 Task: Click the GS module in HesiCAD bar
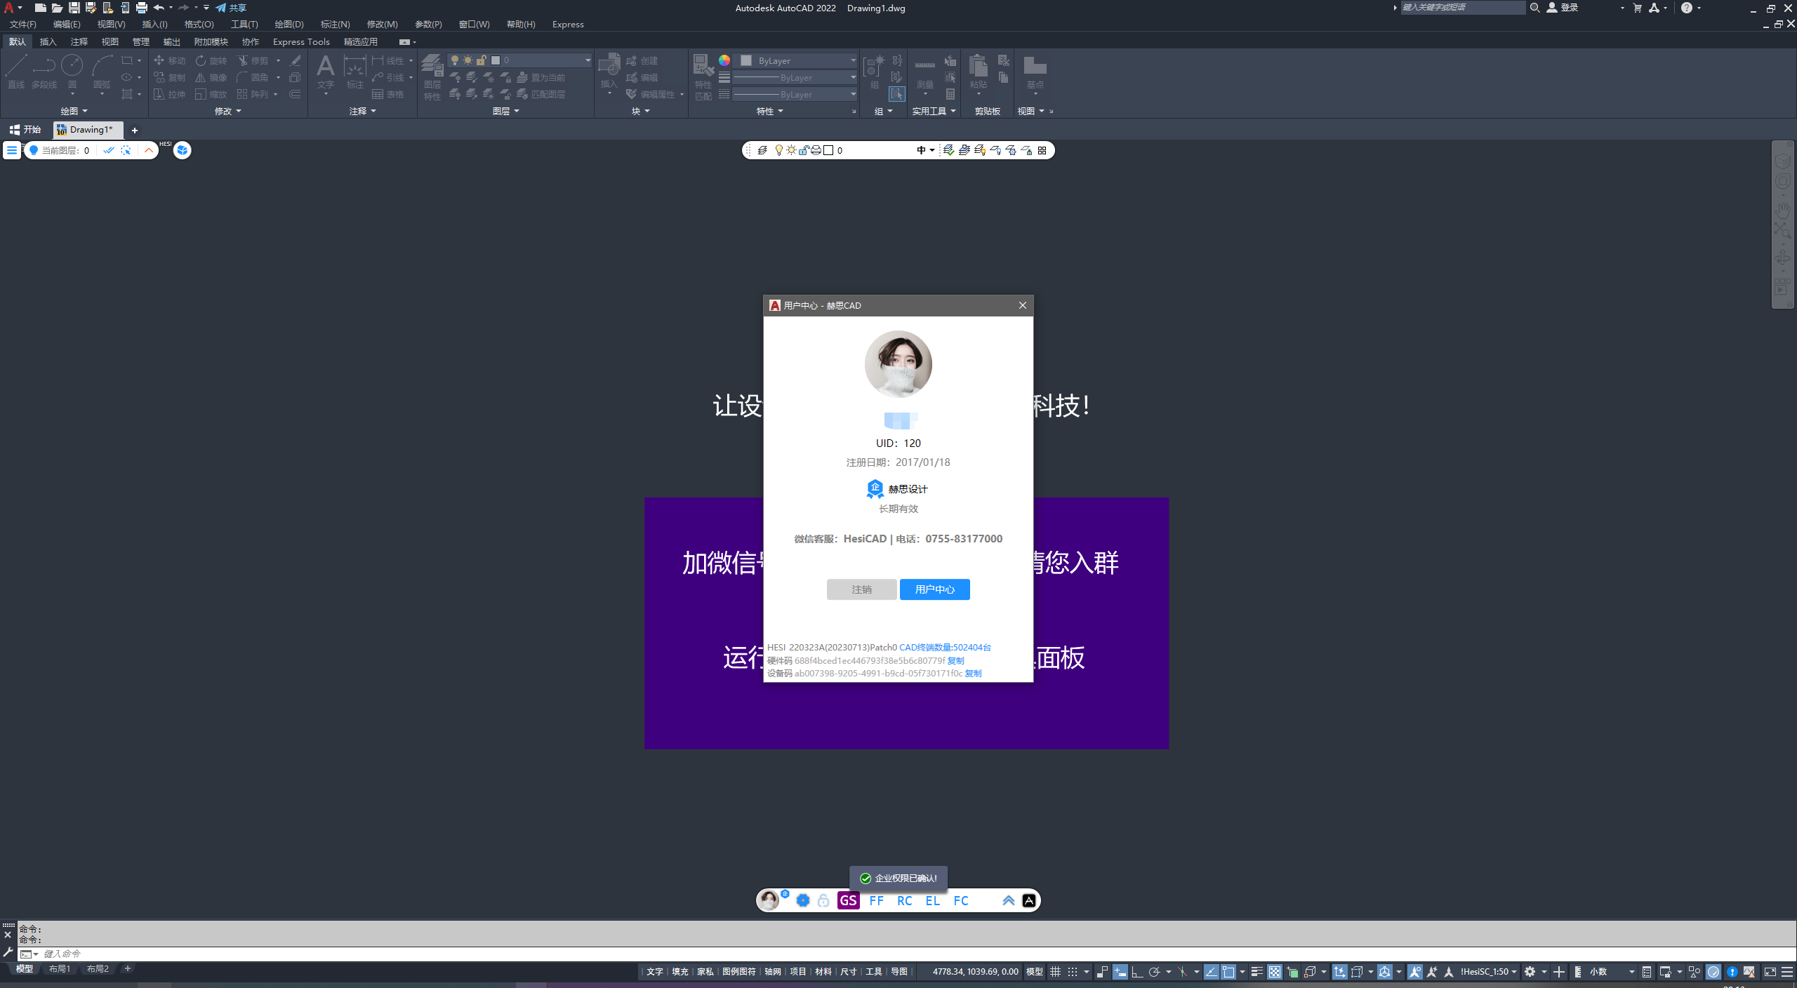point(848,900)
